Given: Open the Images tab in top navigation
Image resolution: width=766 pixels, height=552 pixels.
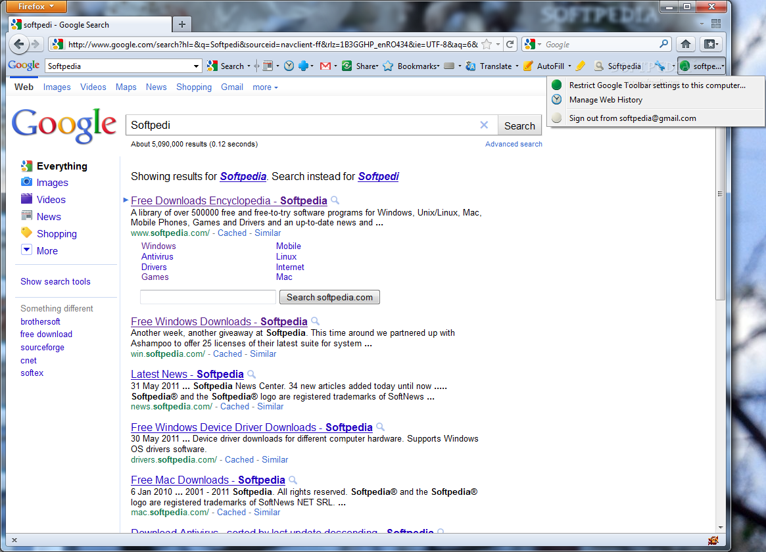Looking at the screenshot, I should pyautogui.click(x=57, y=87).
